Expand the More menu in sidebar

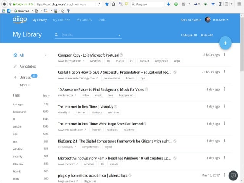25,85
